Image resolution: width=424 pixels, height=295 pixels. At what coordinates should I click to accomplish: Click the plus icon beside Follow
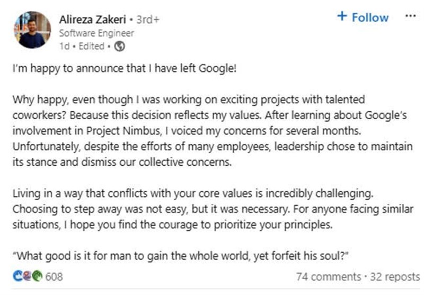pyautogui.click(x=342, y=17)
